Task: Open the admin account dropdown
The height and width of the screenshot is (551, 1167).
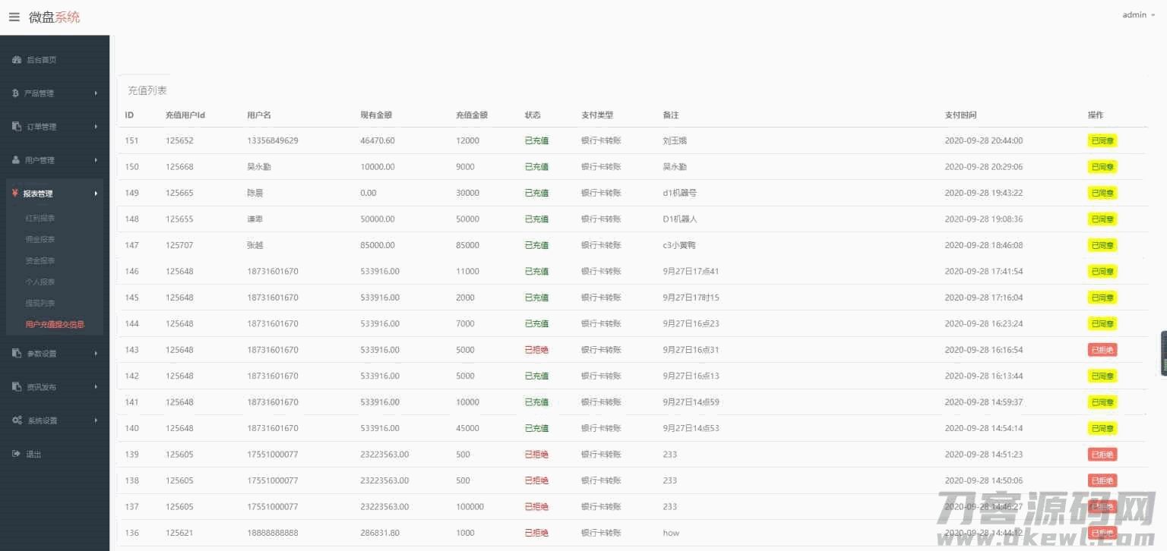Action: [1137, 15]
